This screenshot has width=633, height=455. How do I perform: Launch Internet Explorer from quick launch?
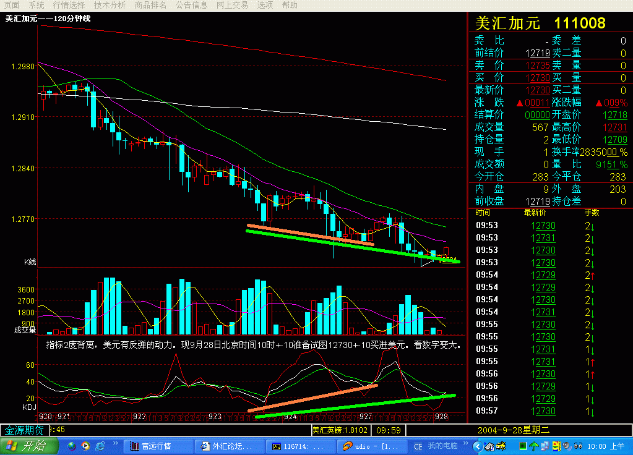click(x=100, y=446)
